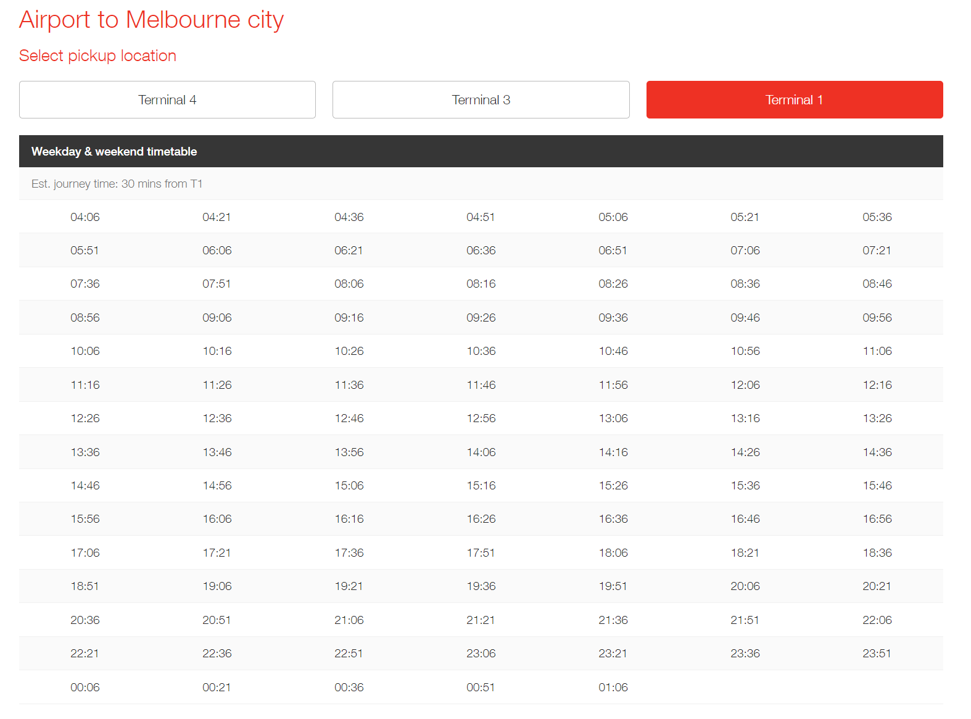This screenshot has width=971, height=719.
Task: Click the 15:46 timetable cell
Action: [x=877, y=486]
